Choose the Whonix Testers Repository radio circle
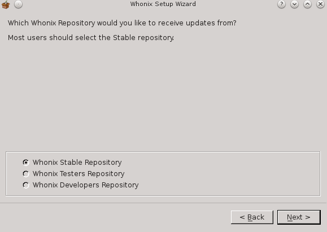The height and width of the screenshot is (232, 327). 26,174
